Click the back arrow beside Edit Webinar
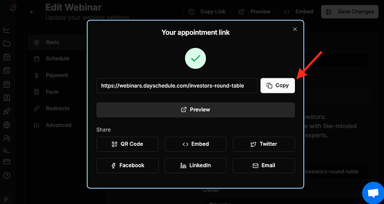 coord(32,12)
